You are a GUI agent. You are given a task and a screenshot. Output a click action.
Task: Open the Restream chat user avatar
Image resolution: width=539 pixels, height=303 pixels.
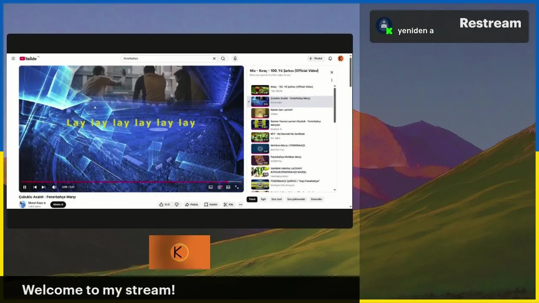(x=384, y=26)
